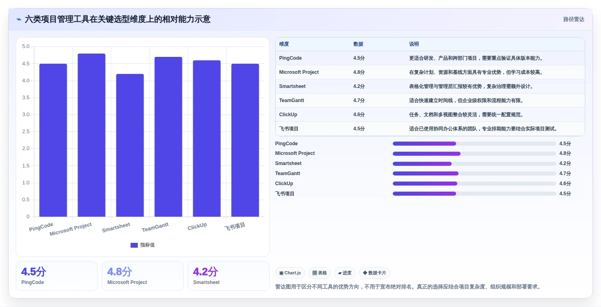Click the 飞书项目 bar in the chart
The image size is (601, 307).
245,140
